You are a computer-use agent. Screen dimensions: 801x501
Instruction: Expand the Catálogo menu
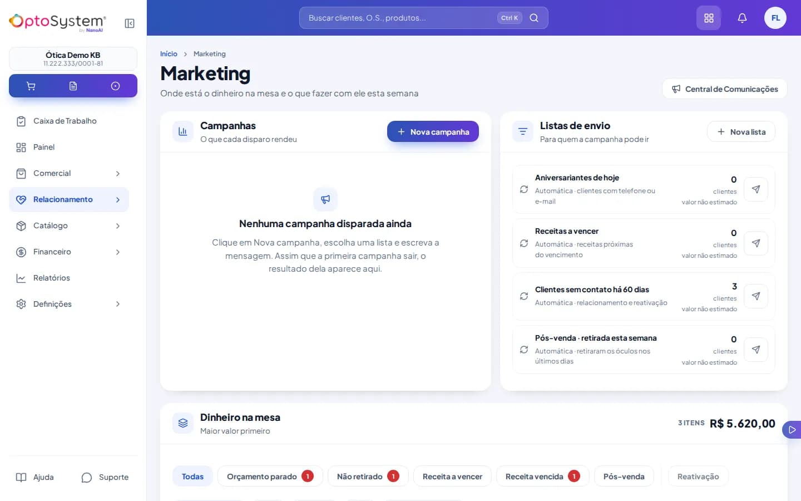(x=69, y=225)
